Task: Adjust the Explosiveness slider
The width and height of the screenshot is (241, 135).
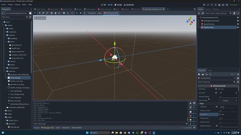Action: 228,127
